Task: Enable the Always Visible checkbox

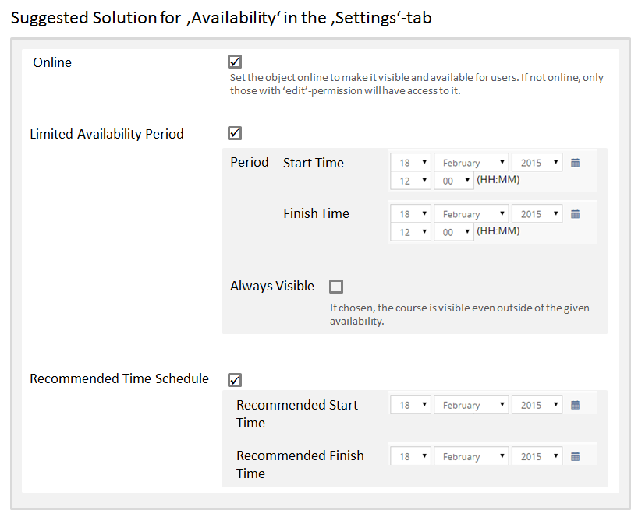Action: pos(336,286)
